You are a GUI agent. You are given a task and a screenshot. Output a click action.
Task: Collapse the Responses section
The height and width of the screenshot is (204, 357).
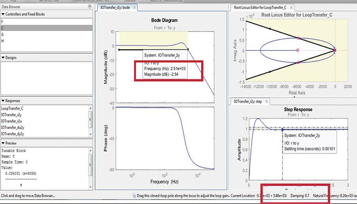(3, 101)
